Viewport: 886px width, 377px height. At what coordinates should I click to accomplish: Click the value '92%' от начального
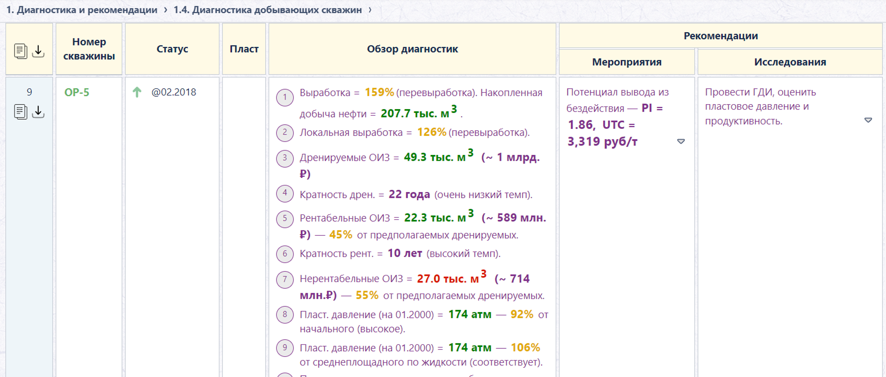[x=522, y=314]
